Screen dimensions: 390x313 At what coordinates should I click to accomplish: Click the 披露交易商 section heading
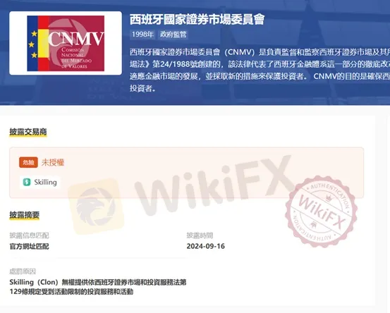tap(28, 132)
